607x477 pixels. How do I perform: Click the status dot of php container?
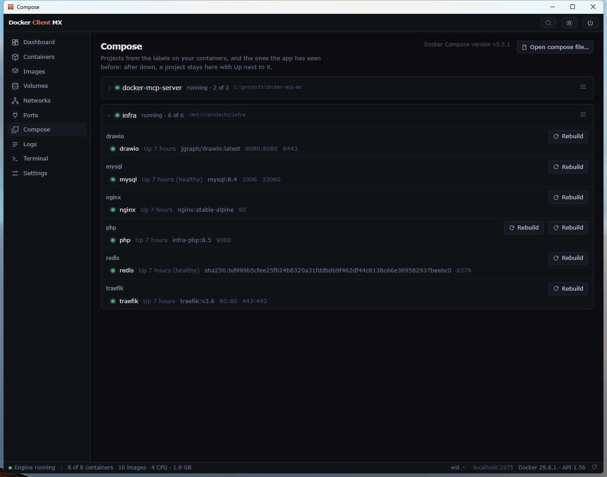[x=113, y=240]
